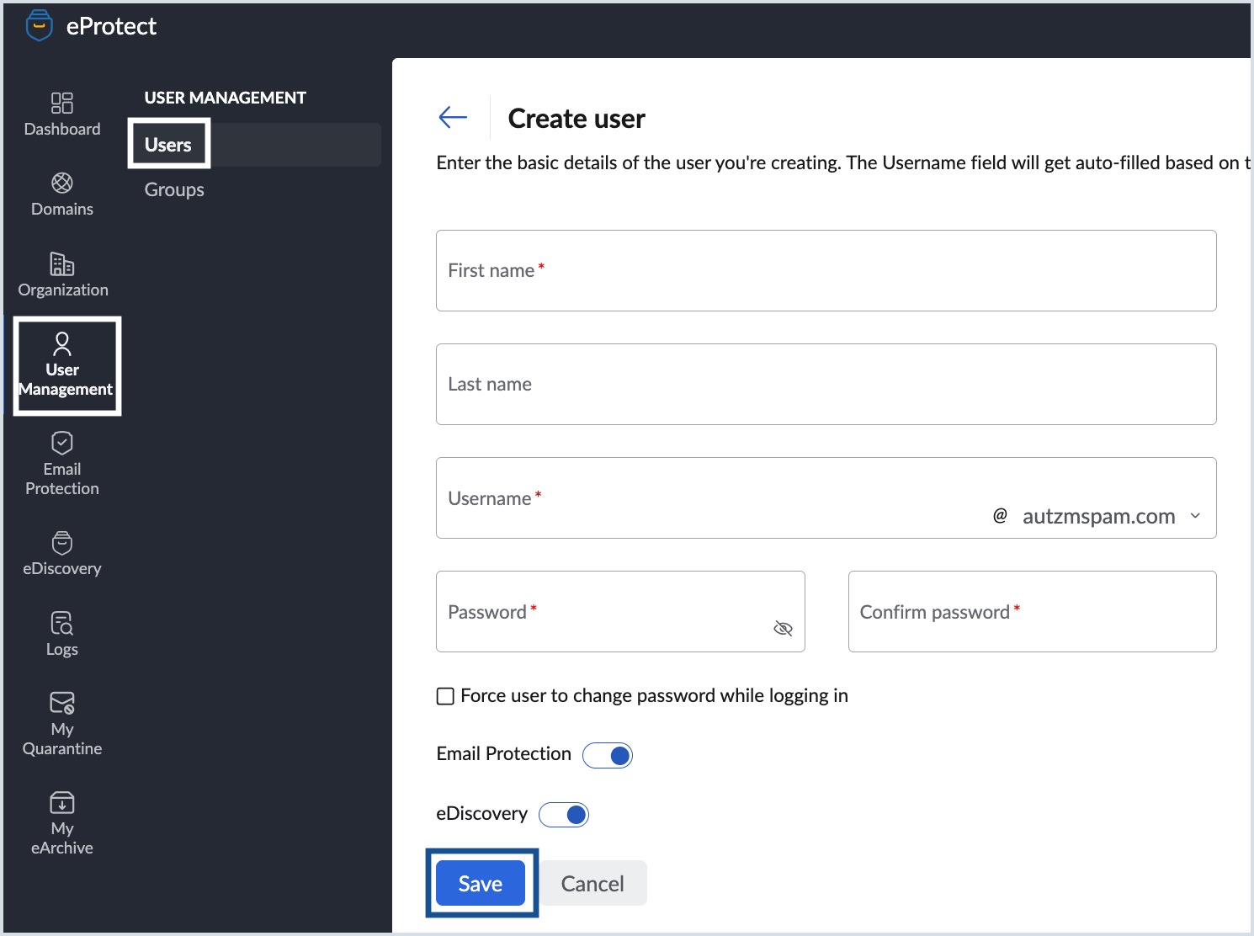Focus the Password input field

pos(620,612)
